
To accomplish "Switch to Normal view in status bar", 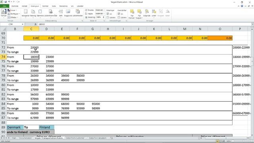I will point(217,141).
